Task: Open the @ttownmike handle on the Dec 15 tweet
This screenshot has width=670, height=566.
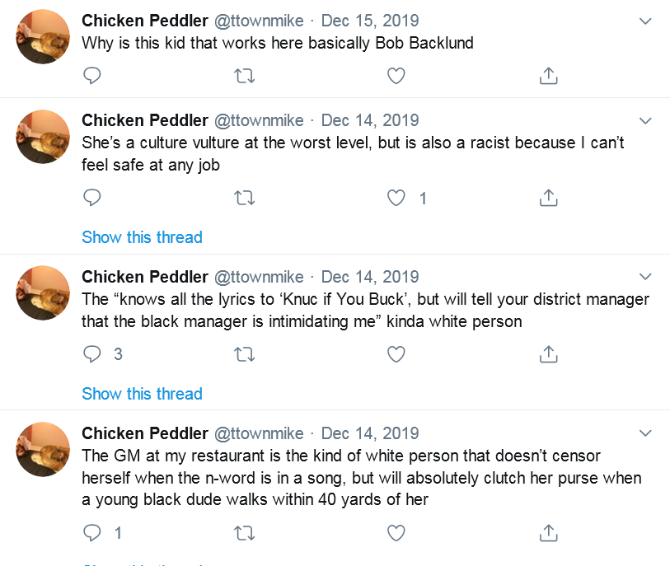Action: (x=259, y=21)
